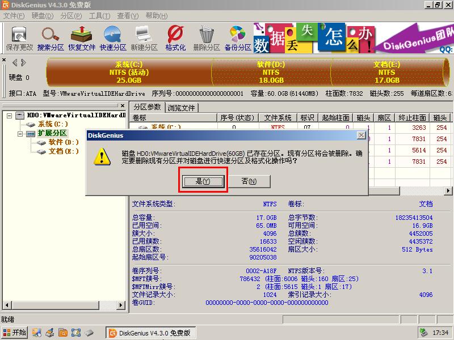Screen dimensions: 454x340
Task: Decline with the 否(N) button
Action: click(249, 181)
